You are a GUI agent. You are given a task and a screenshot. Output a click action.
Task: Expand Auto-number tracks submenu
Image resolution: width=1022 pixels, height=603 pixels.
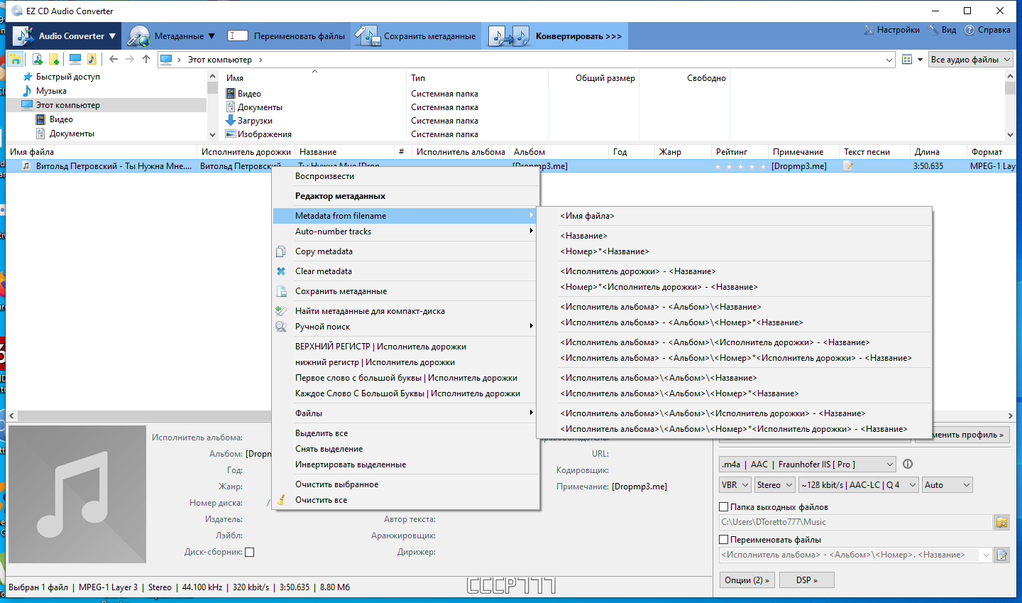coord(406,232)
